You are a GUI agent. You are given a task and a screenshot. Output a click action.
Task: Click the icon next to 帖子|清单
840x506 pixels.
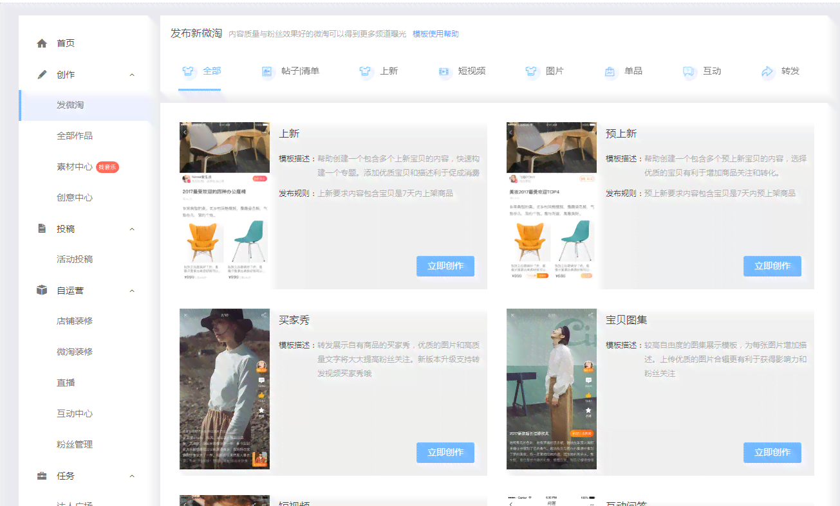tap(268, 71)
